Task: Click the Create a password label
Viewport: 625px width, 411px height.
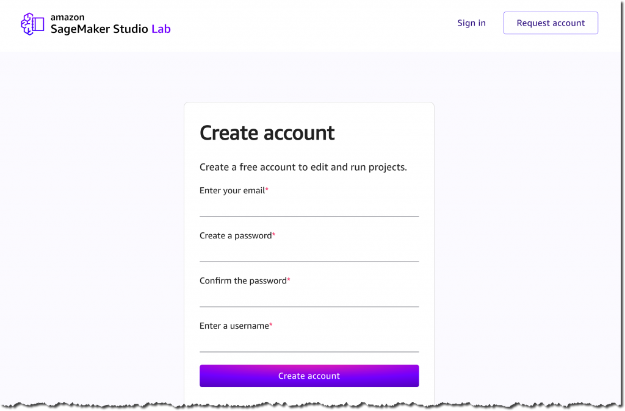Action: [237, 235]
